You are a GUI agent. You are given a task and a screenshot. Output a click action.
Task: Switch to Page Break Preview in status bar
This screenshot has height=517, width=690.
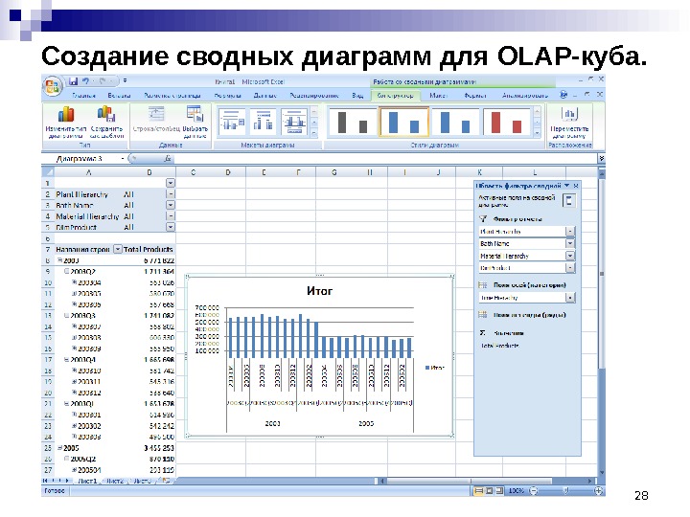[499, 490]
